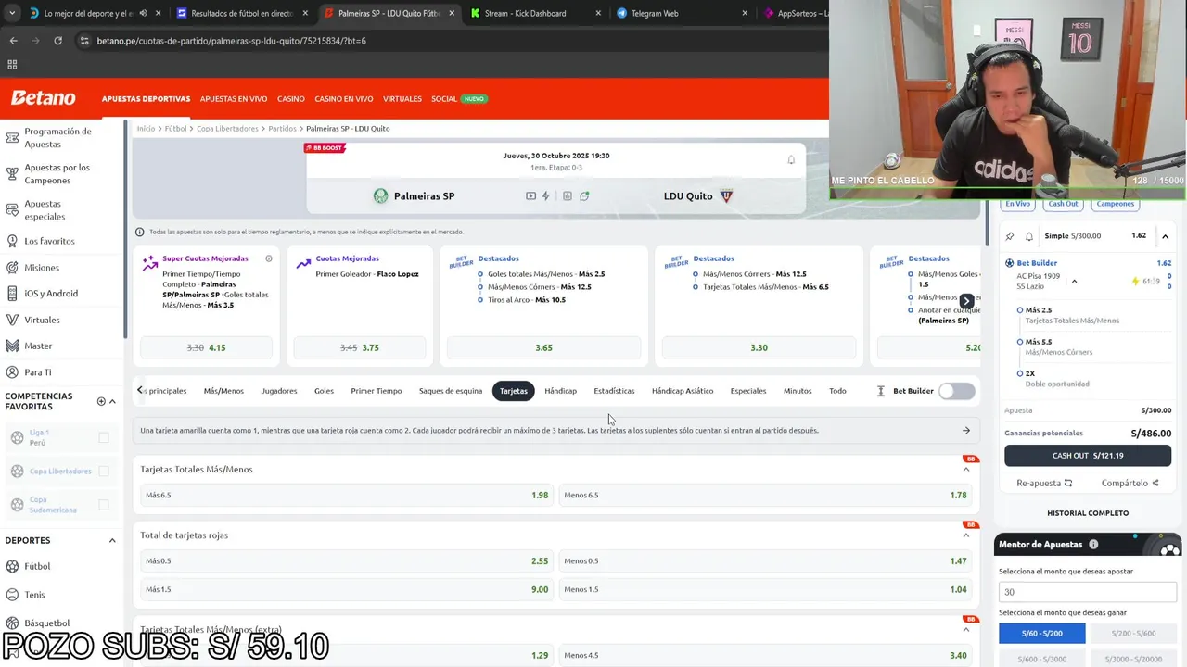This screenshot has height=667, width=1187.
Task: Click the Betano logo
Action: (x=43, y=98)
